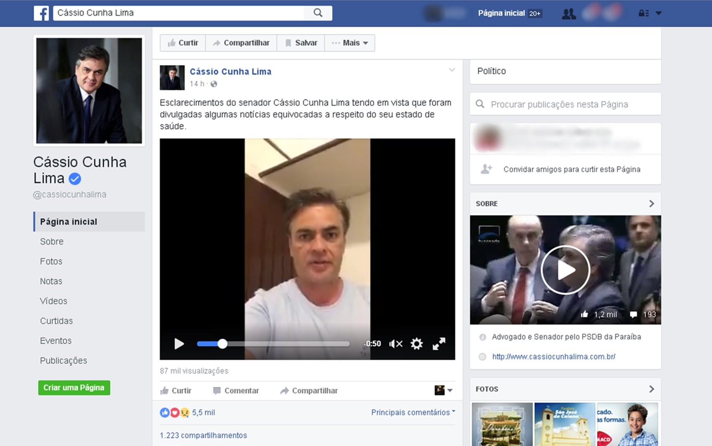Click the Facebook home logo
The height and width of the screenshot is (446, 712).
pyautogui.click(x=41, y=13)
